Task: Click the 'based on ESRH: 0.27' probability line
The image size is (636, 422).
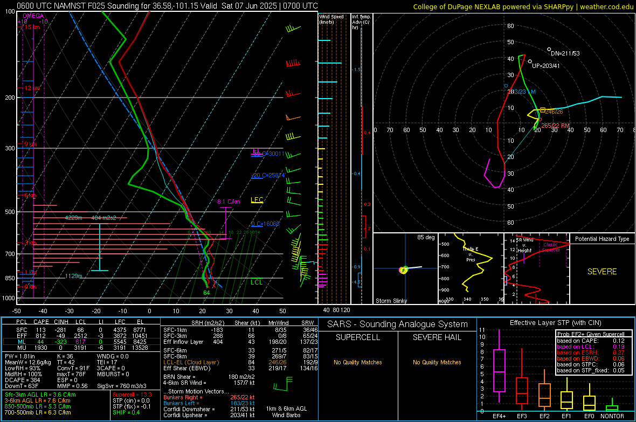Action: 591,352
